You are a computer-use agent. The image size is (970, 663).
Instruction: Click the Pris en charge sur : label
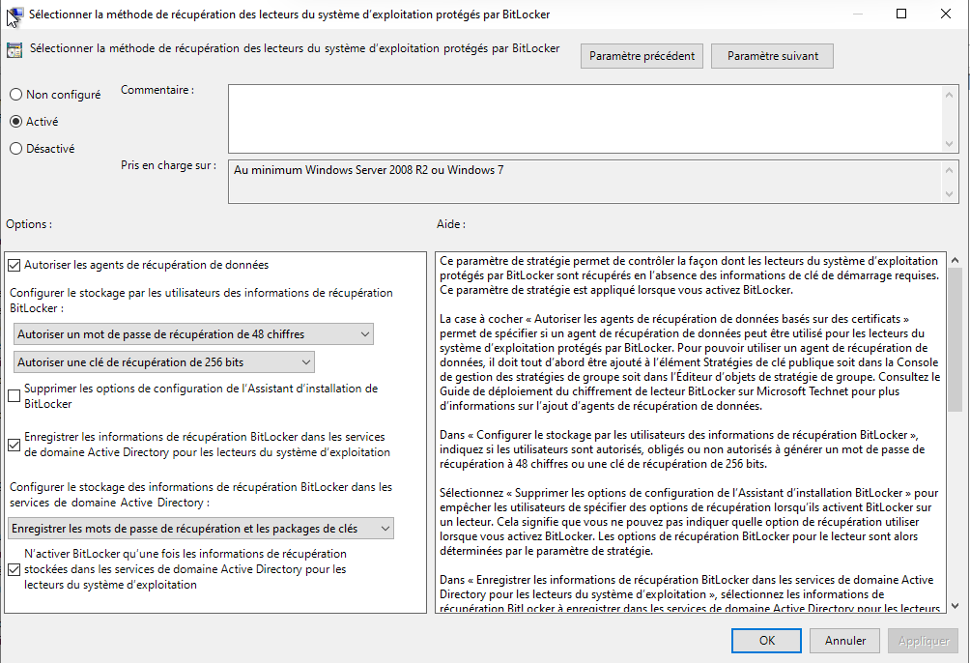(x=168, y=165)
